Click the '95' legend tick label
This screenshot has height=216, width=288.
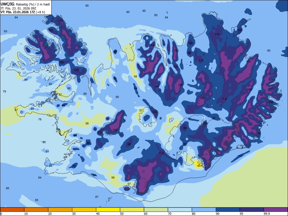point(241,214)
